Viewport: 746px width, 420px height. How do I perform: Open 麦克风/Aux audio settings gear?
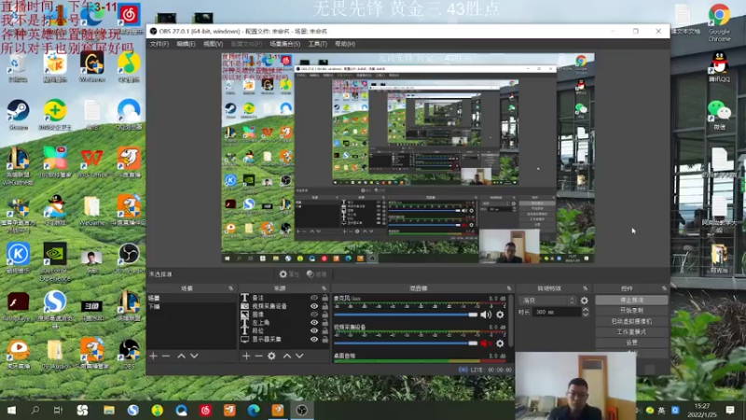coord(500,315)
